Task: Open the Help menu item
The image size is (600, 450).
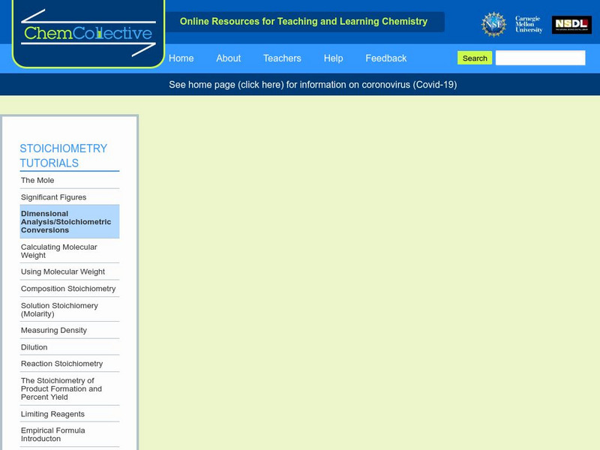Action: (x=333, y=58)
